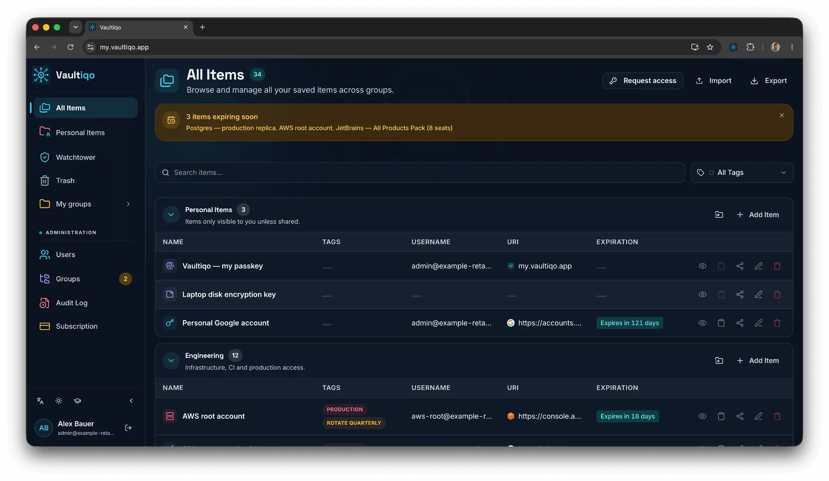Log out using the sign-out icon
829x481 pixels.
click(x=128, y=428)
